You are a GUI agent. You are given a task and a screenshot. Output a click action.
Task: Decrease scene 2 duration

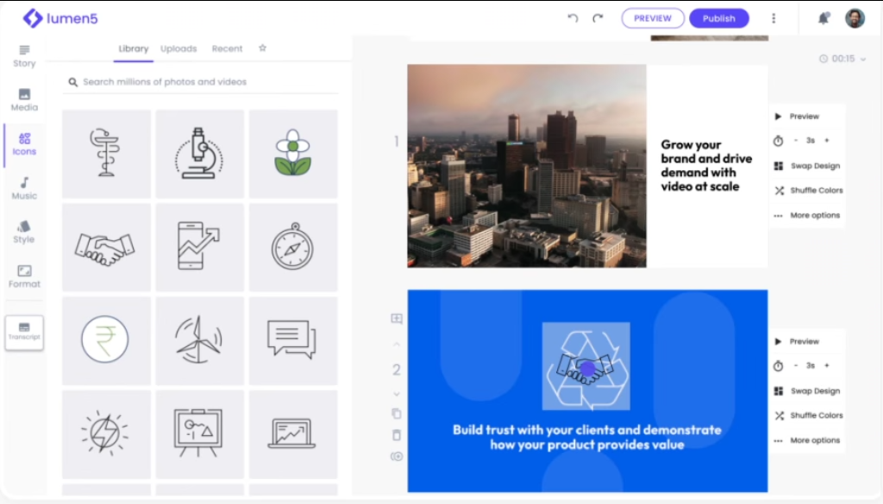point(796,365)
